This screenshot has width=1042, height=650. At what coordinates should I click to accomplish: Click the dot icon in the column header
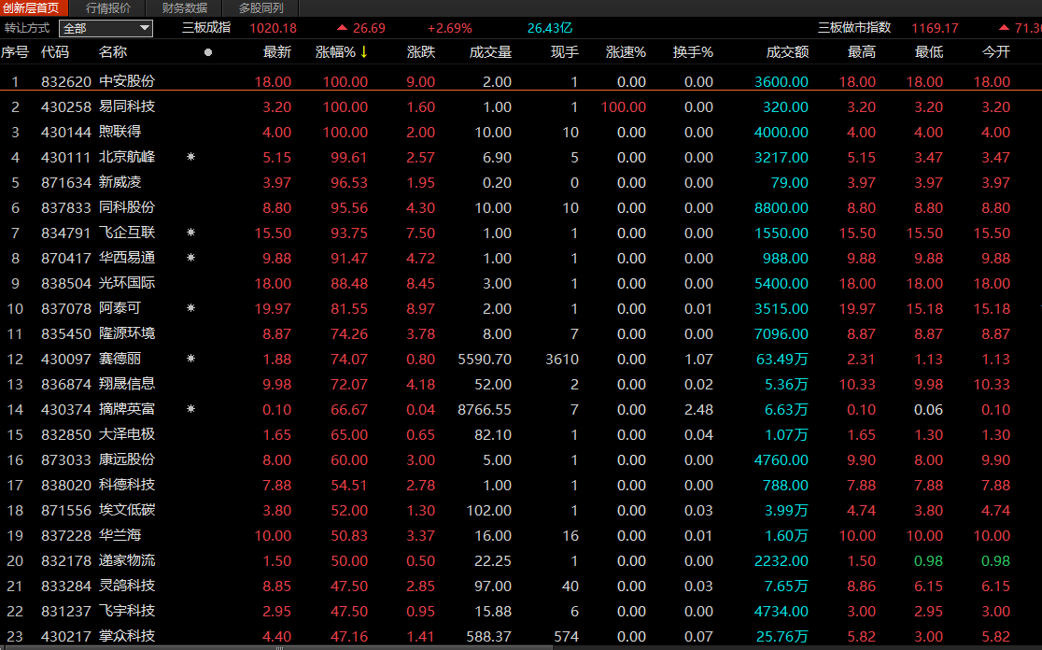(x=207, y=52)
